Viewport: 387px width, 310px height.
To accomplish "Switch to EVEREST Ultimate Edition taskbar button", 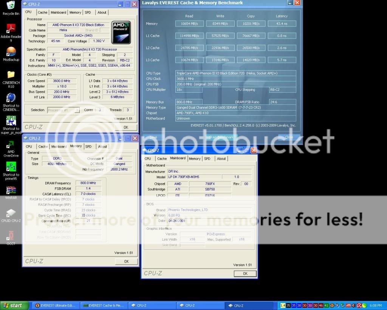I will tap(56, 305).
